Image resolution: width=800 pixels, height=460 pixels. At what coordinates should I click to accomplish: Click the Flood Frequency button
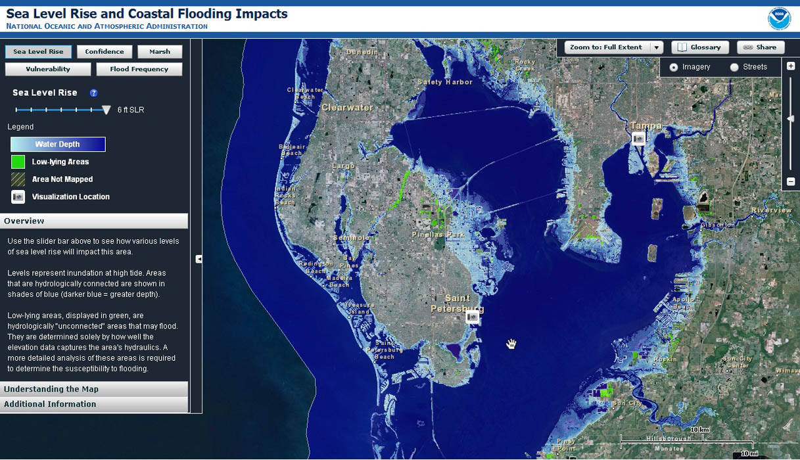pyautogui.click(x=139, y=69)
